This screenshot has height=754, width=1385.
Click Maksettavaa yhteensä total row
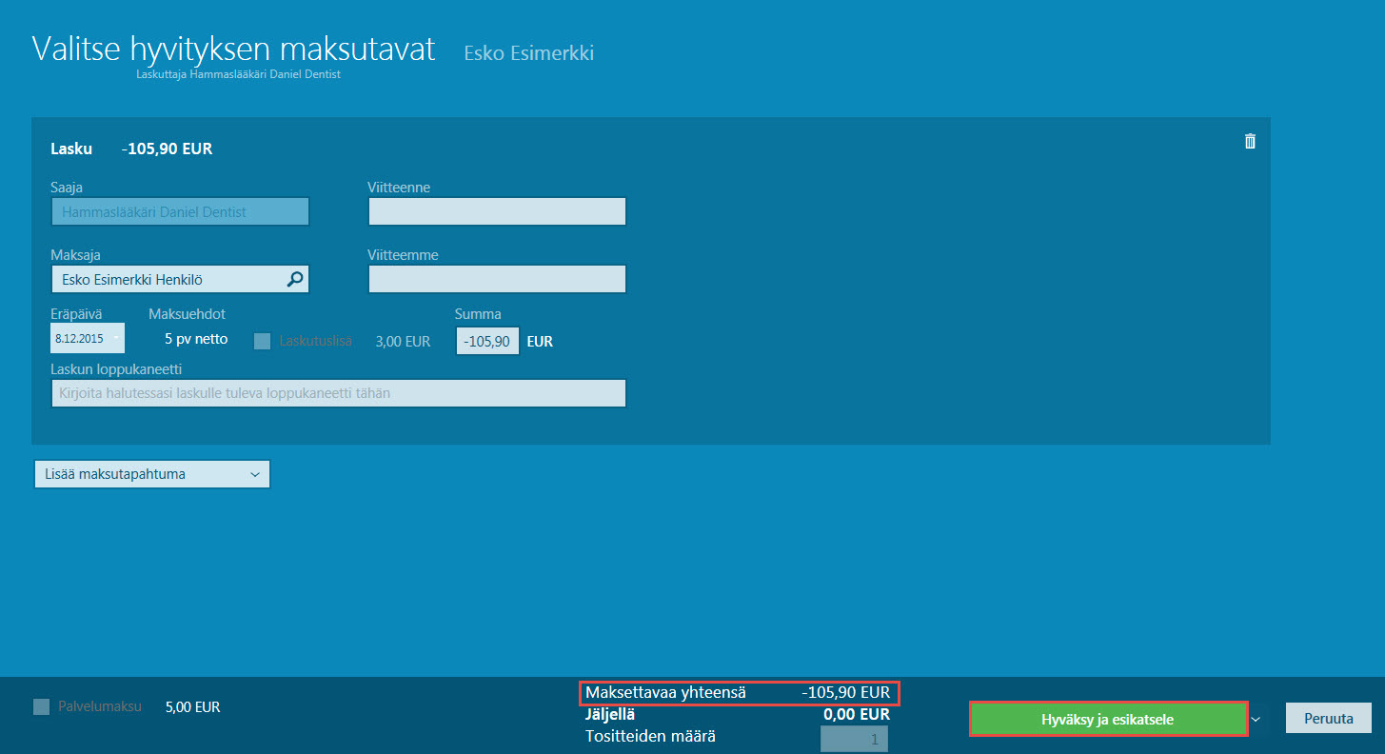tap(738, 693)
